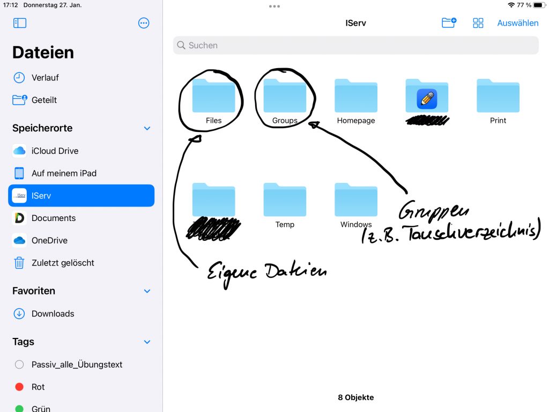
Task: Open the Temp folder
Action: click(x=285, y=201)
